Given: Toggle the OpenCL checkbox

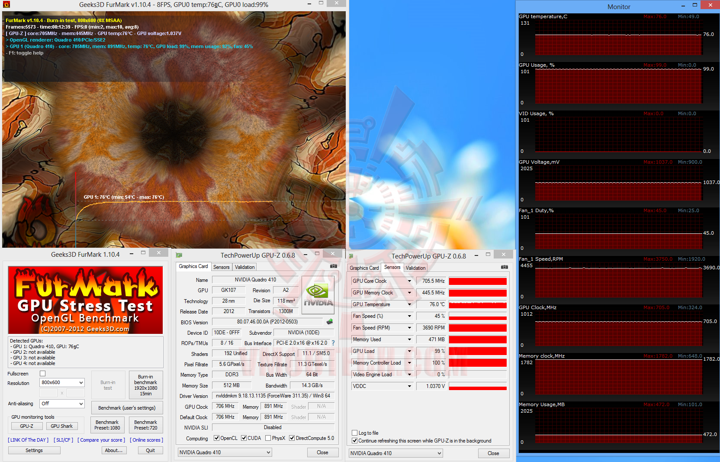Looking at the screenshot, I should pyautogui.click(x=217, y=438).
